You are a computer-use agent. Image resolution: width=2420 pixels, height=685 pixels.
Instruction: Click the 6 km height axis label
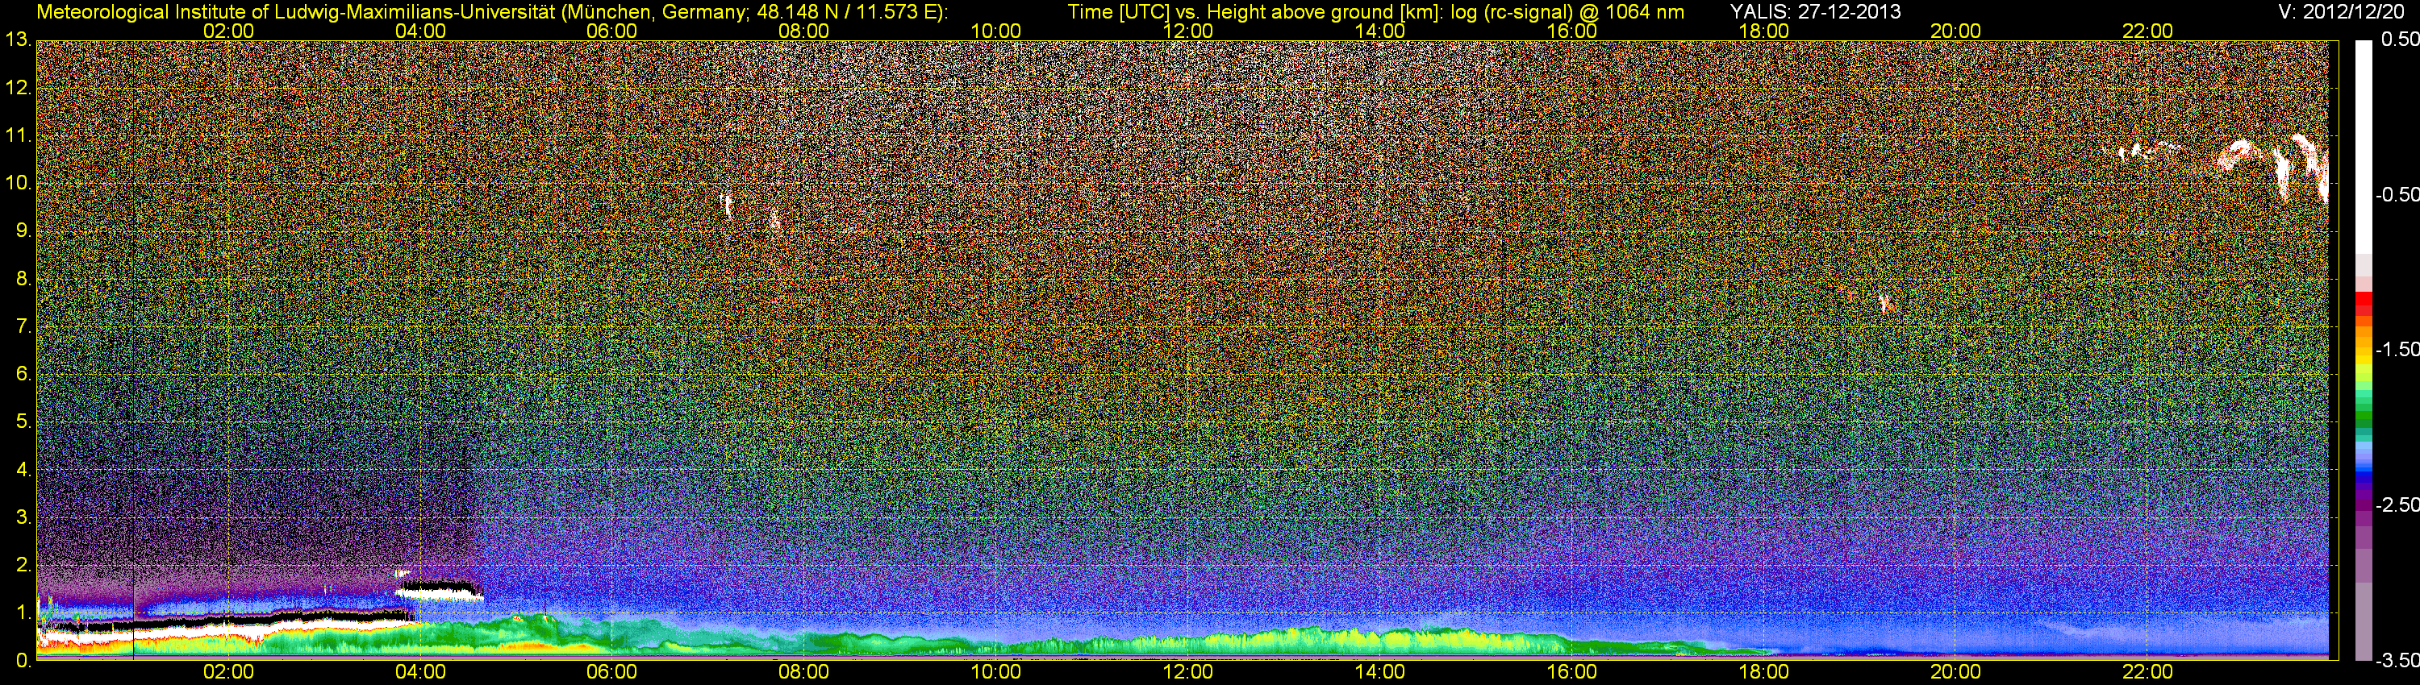click(23, 373)
